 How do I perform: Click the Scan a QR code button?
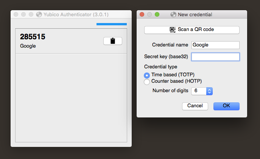[x=192, y=30]
